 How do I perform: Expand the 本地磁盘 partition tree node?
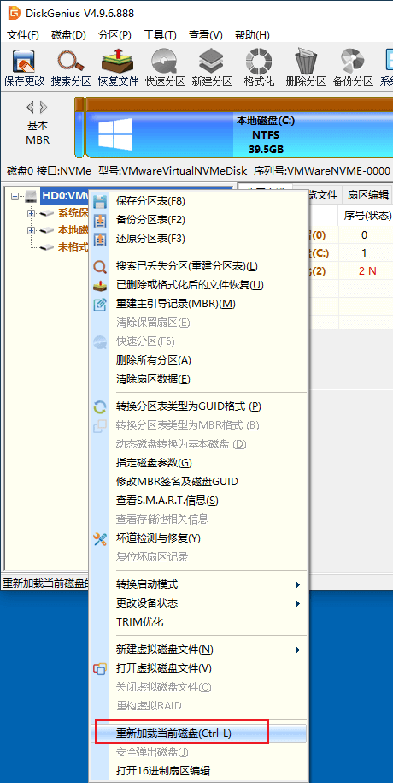[32, 230]
